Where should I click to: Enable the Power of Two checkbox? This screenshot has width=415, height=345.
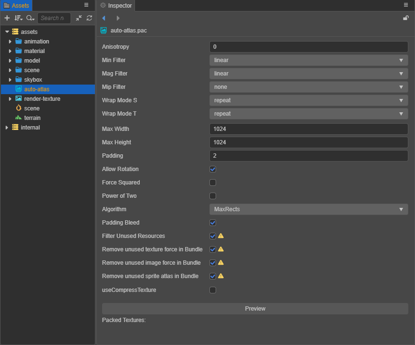coord(213,196)
